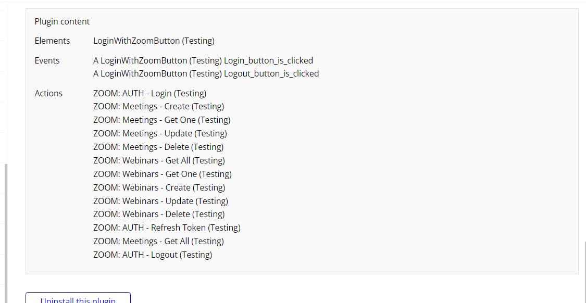
Task: Click the Login_button_is_clicked event line
Action: (203, 60)
